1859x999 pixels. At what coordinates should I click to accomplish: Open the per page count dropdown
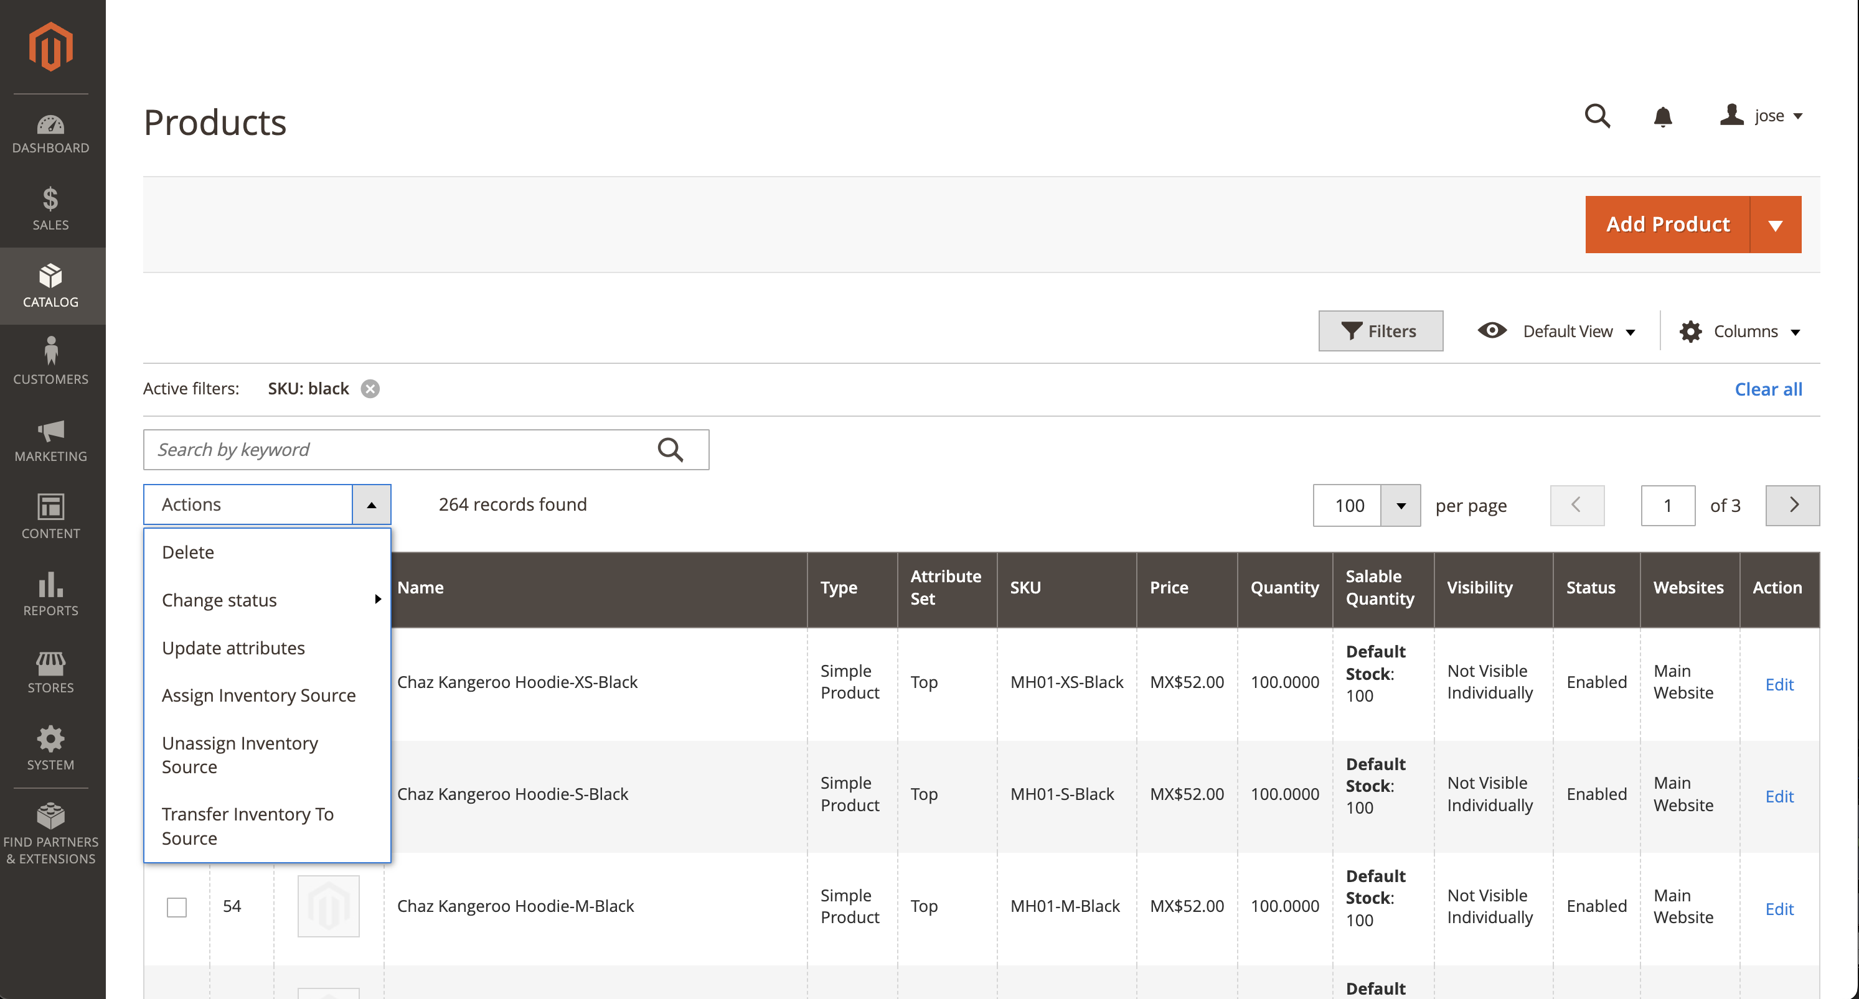pyautogui.click(x=1400, y=506)
